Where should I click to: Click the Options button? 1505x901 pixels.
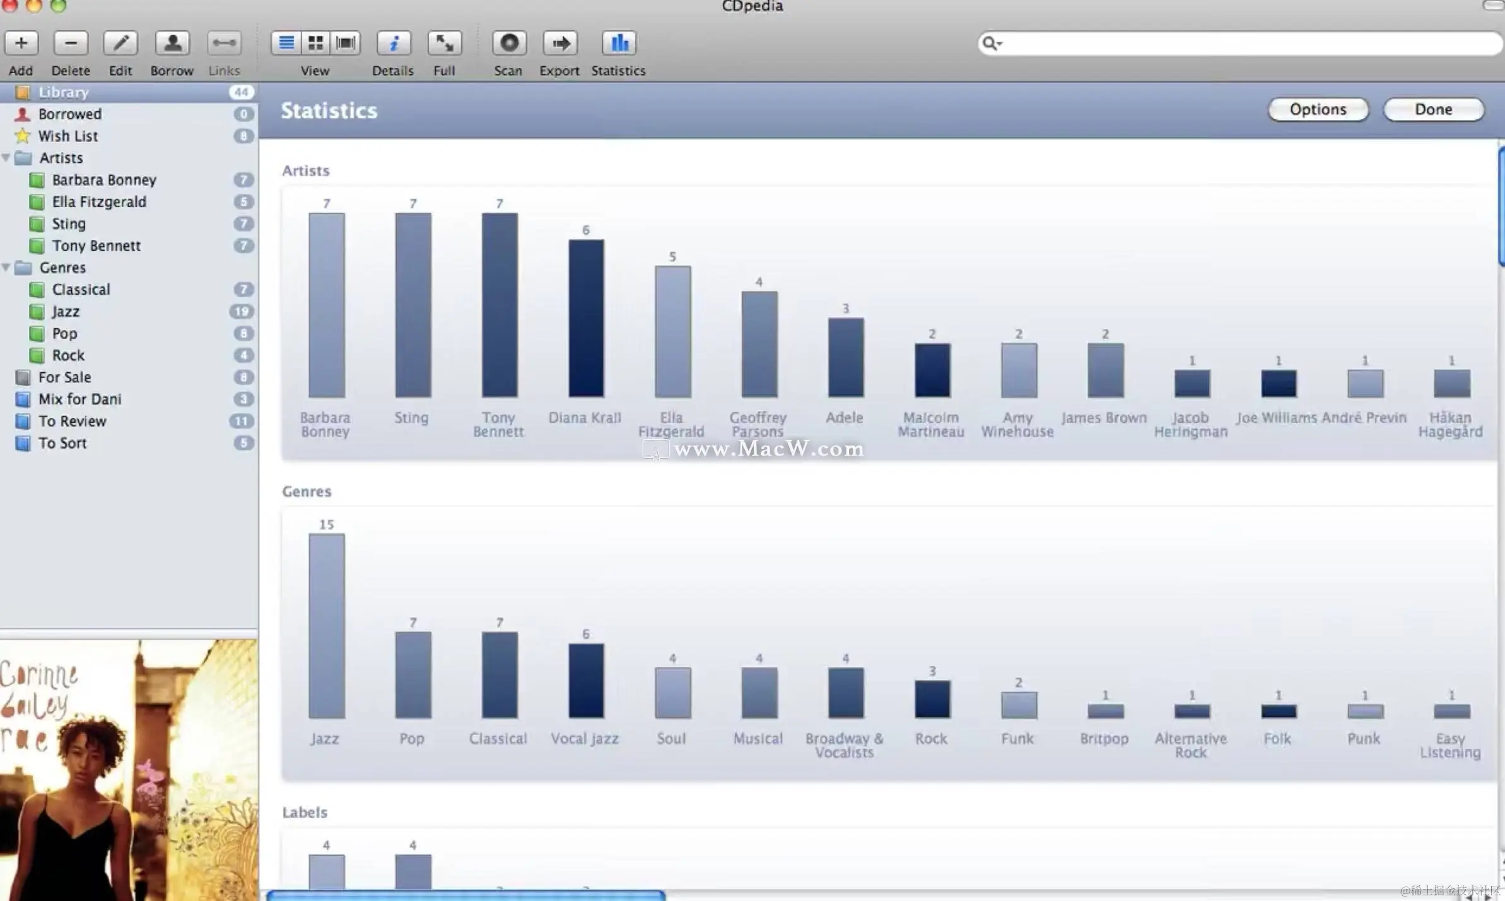(1318, 109)
